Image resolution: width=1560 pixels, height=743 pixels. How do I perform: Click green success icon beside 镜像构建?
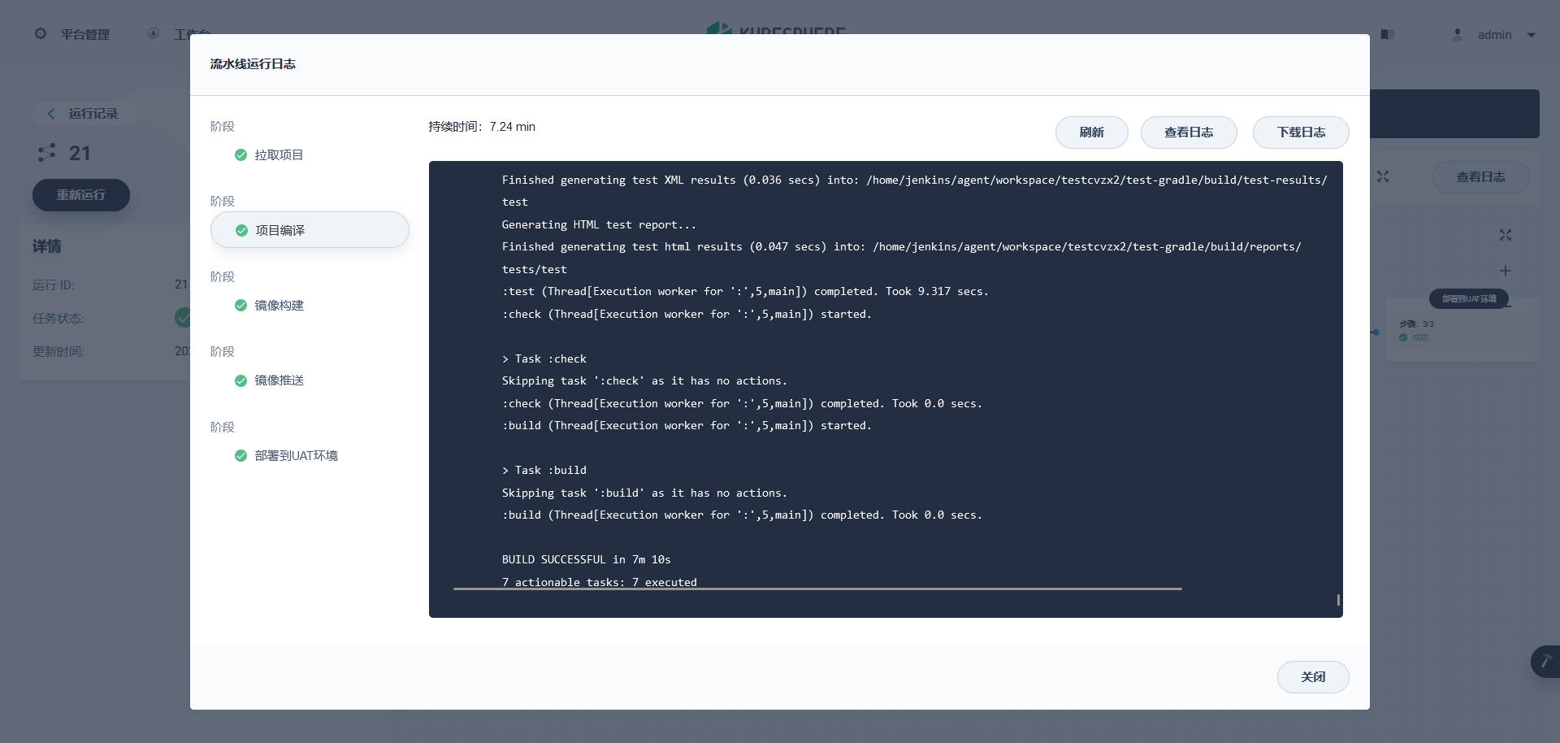(240, 306)
